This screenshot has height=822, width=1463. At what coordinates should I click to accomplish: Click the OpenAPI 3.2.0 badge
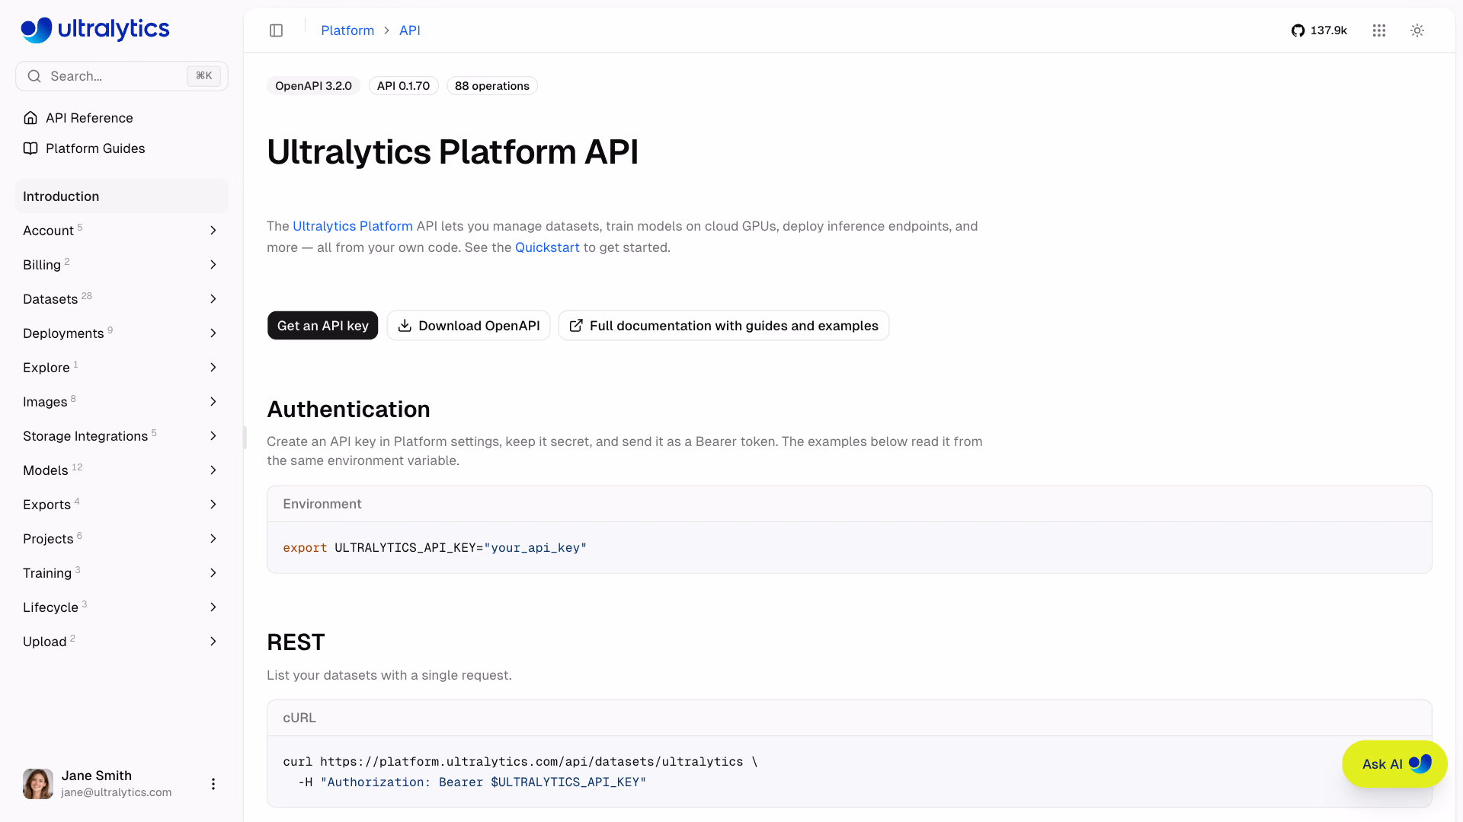point(313,86)
